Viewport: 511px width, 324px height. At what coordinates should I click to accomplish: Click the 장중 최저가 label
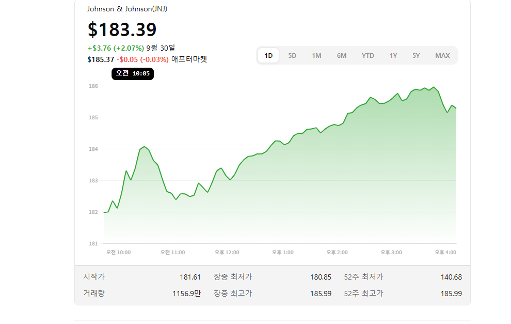[x=233, y=276]
